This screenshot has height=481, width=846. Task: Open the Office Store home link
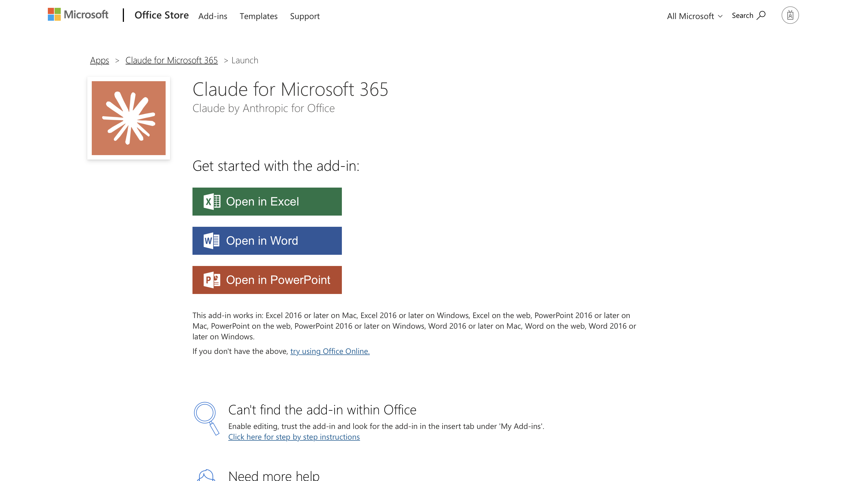(161, 15)
